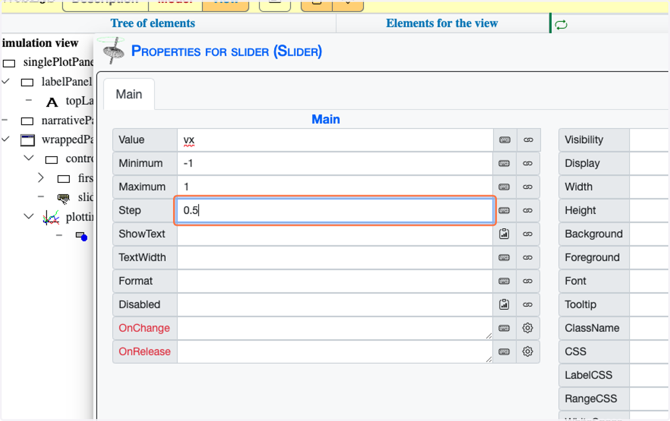Click into the OnChange text area
This screenshot has width=670, height=421.
tap(335, 328)
